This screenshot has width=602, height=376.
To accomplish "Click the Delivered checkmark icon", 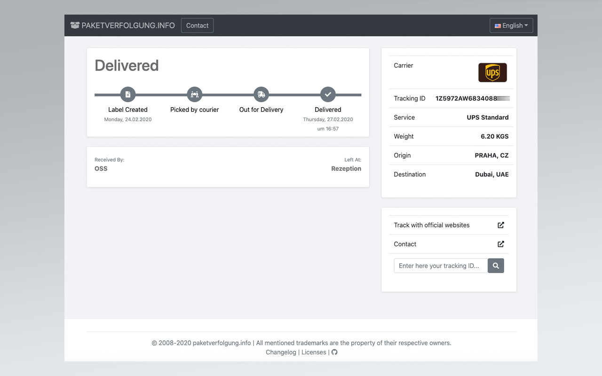I will point(328,94).
